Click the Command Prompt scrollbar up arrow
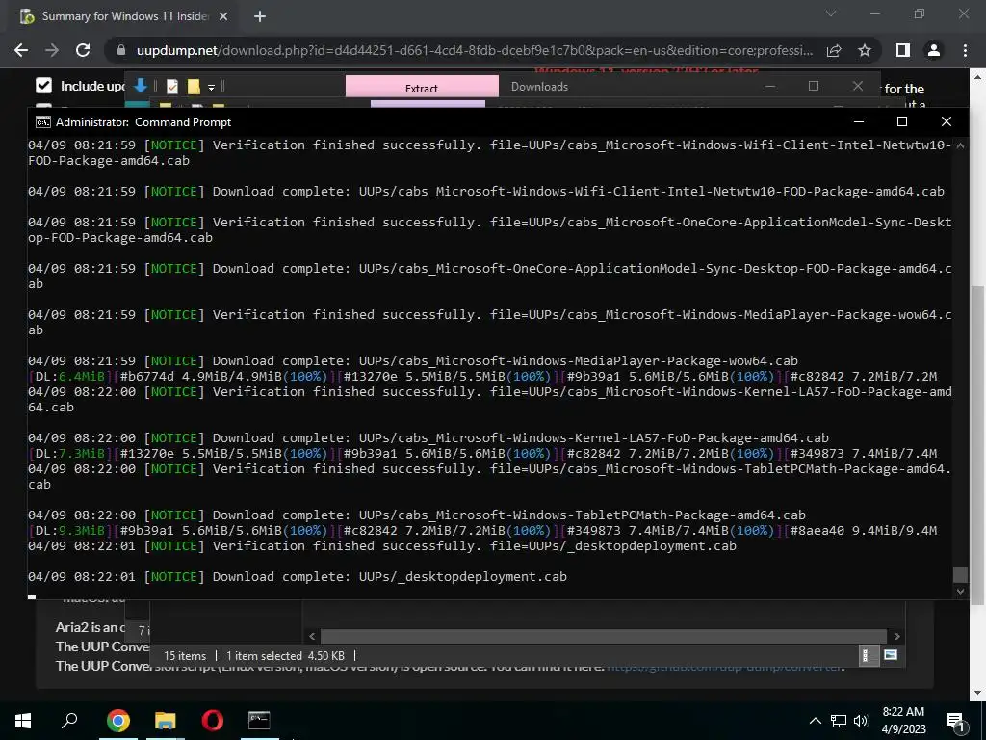This screenshot has height=740, width=986. tap(960, 145)
